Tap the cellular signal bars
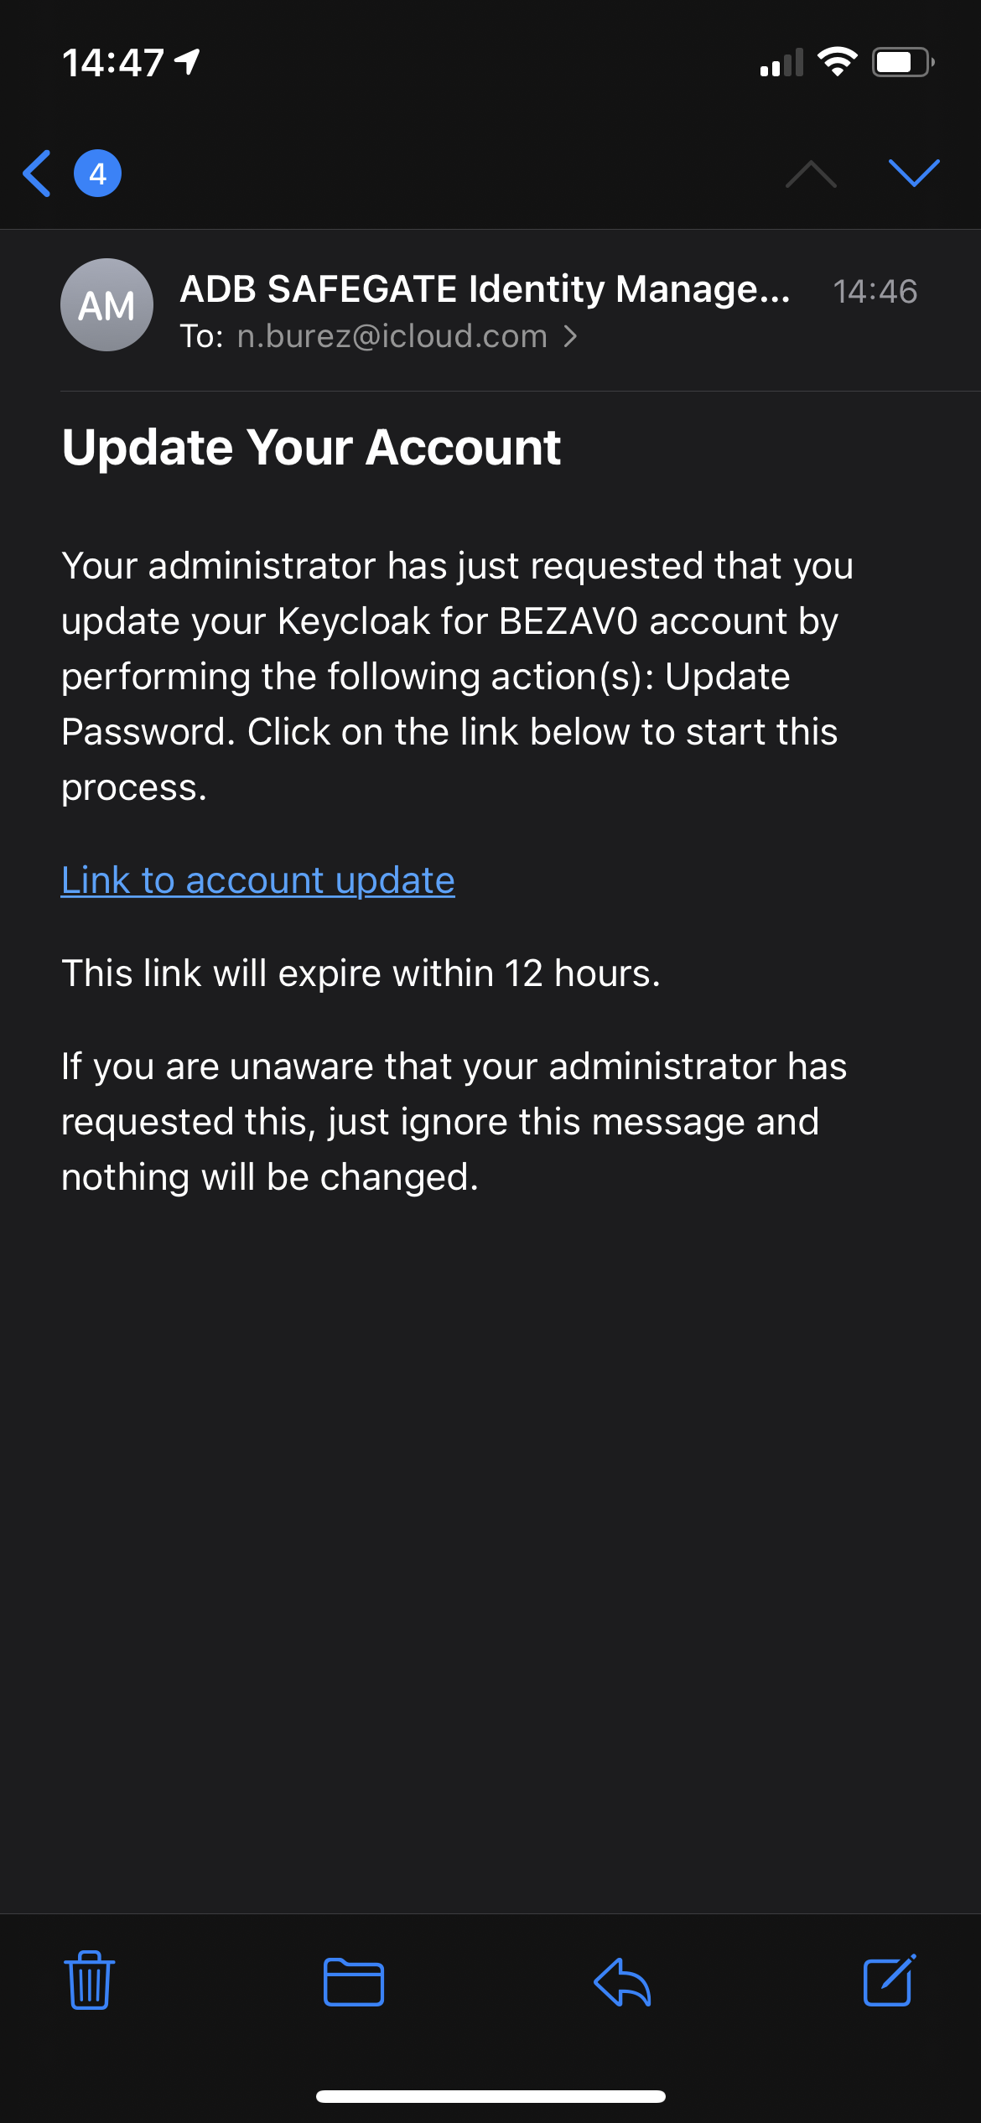Image resolution: width=981 pixels, height=2123 pixels. [x=781, y=63]
